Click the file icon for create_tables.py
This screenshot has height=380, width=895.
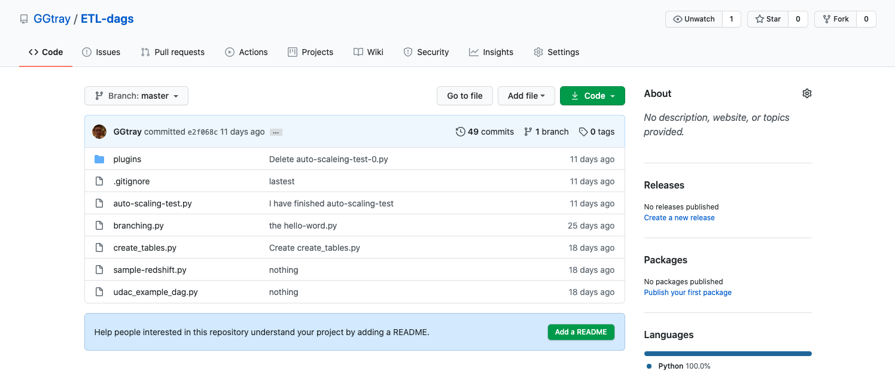point(99,248)
